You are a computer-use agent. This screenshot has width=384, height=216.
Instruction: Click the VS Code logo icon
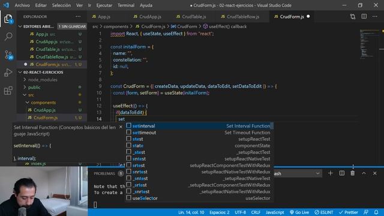click(6, 5)
